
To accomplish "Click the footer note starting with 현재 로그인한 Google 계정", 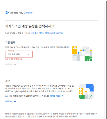I will click(x=51, y=115).
